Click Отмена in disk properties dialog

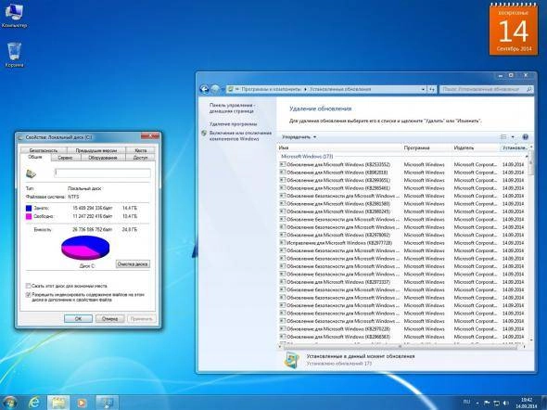coord(109,318)
